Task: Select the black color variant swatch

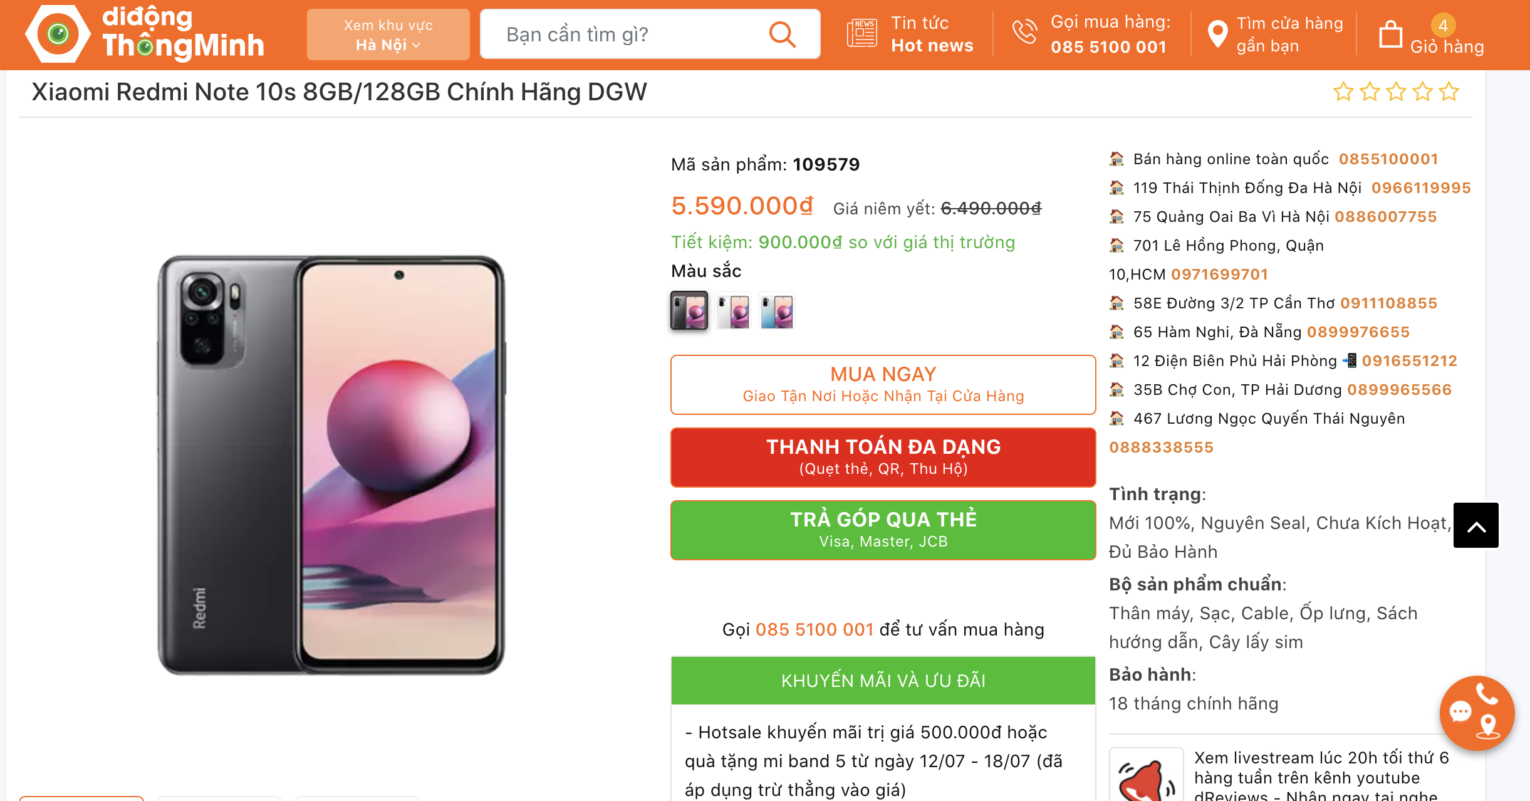Action: [x=689, y=310]
